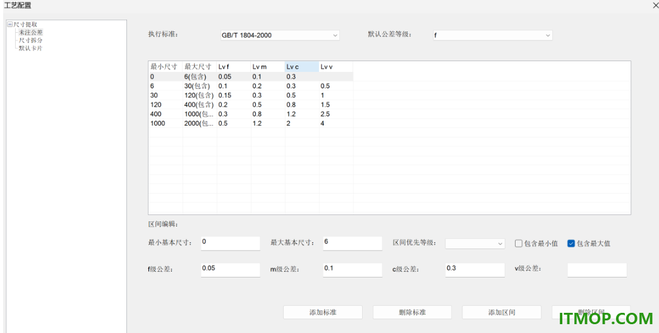Screen dimensions: 659x333
Task: Click the 添加标准 button
Action: tap(323, 312)
